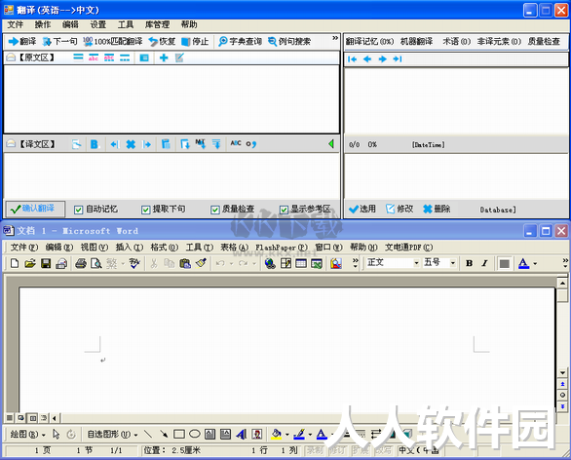Click the 翻译 translate button in translation toolbar

click(22, 42)
